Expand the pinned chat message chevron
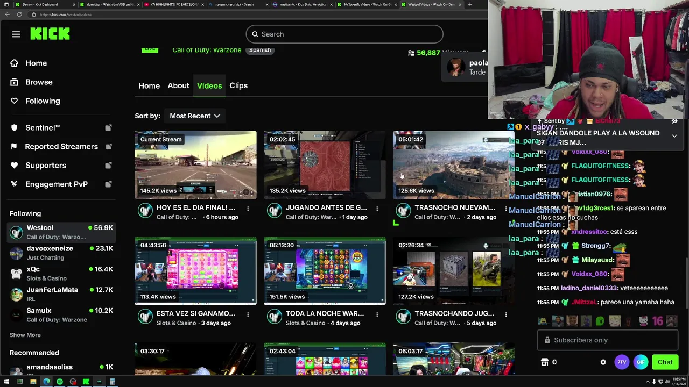This screenshot has height=387, width=689. 674,137
